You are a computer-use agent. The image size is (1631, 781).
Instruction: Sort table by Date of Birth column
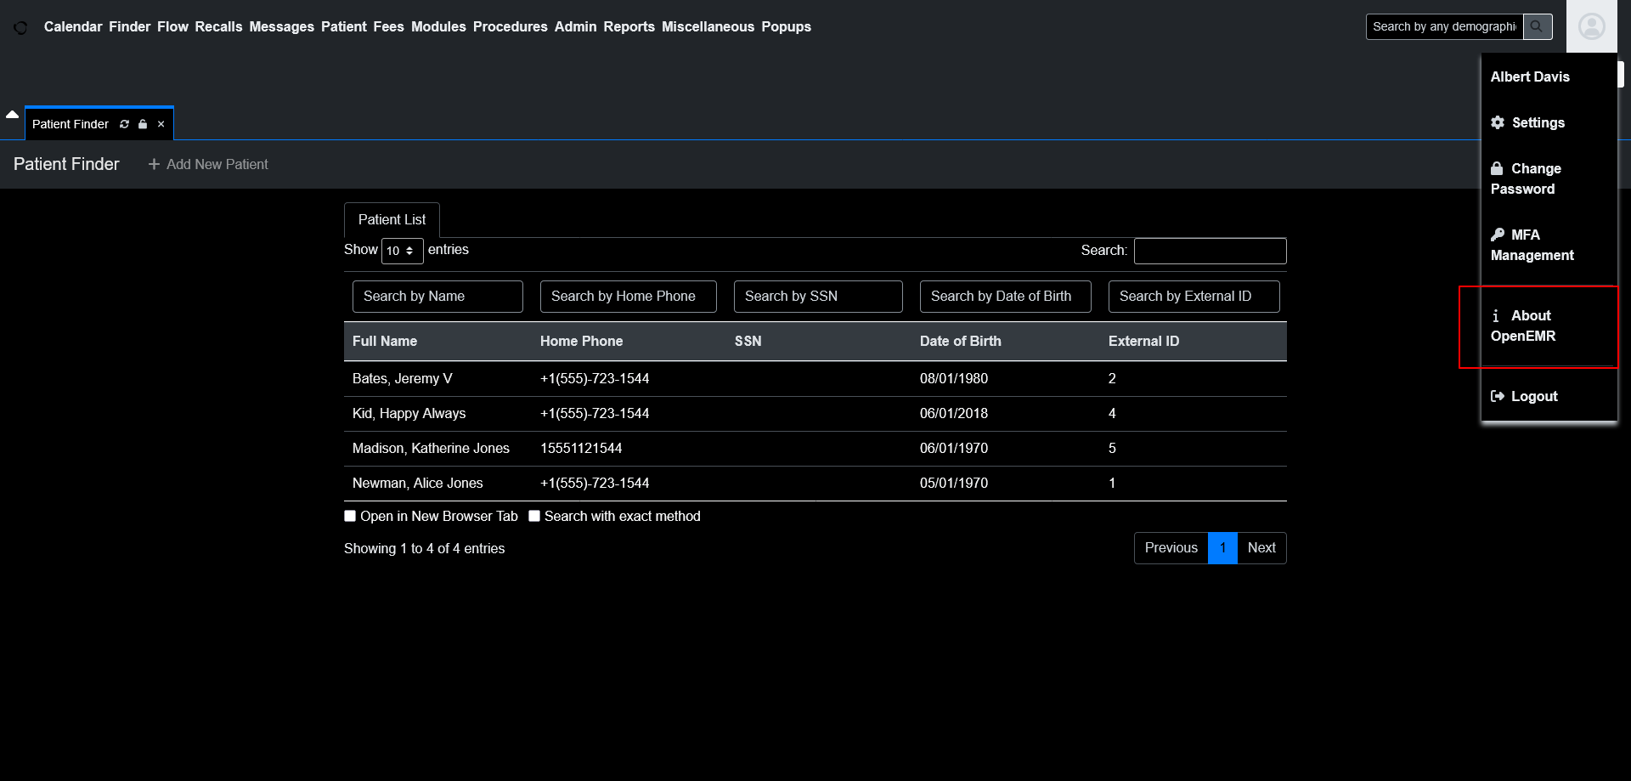(960, 341)
